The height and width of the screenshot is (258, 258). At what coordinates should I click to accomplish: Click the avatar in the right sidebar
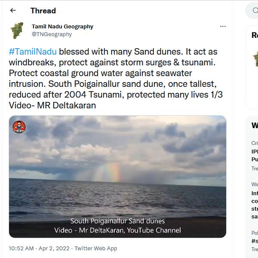[x=256, y=59]
